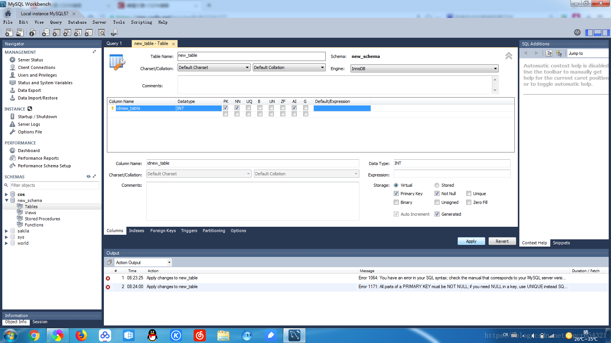This screenshot has height=343, width=611.
Task: Create new schema toolbar icon
Action: 46,33
